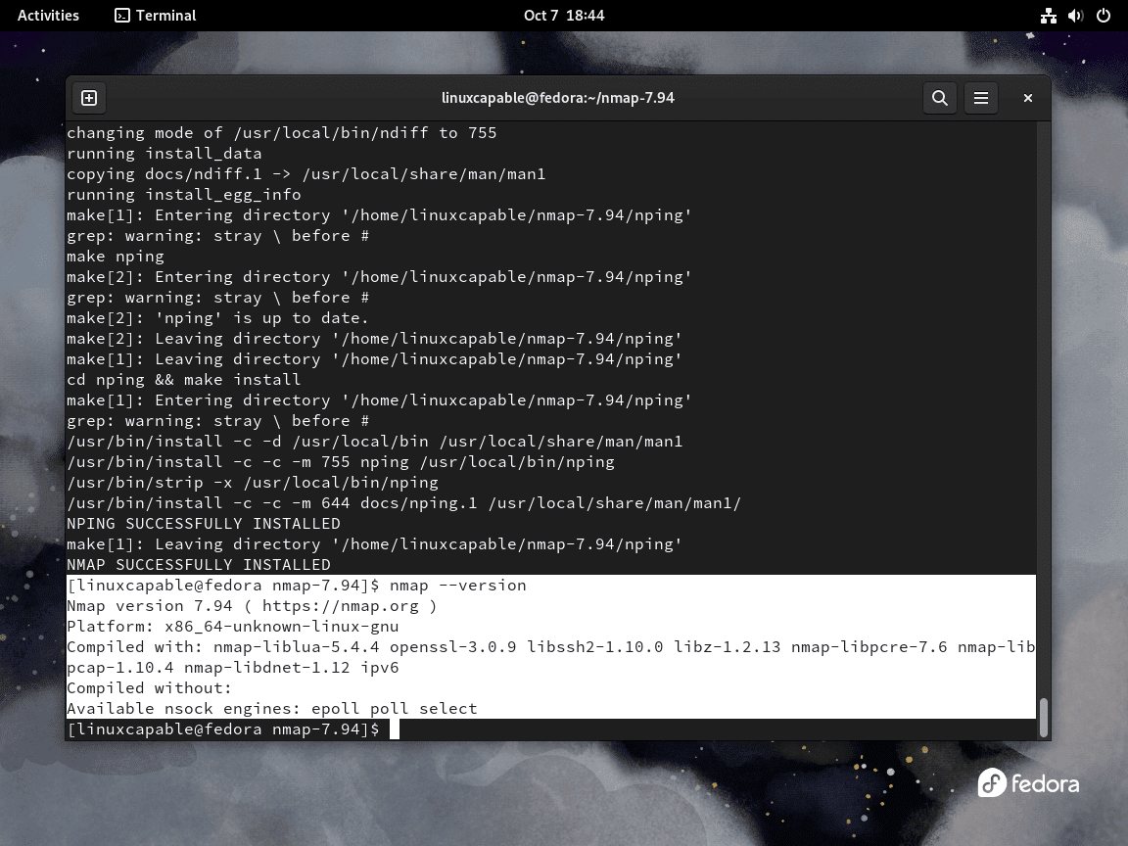Image resolution: width=1128 pixels, height=846 pixels.
Task: Click the network indicator in the top bar
Action: 1048,15
